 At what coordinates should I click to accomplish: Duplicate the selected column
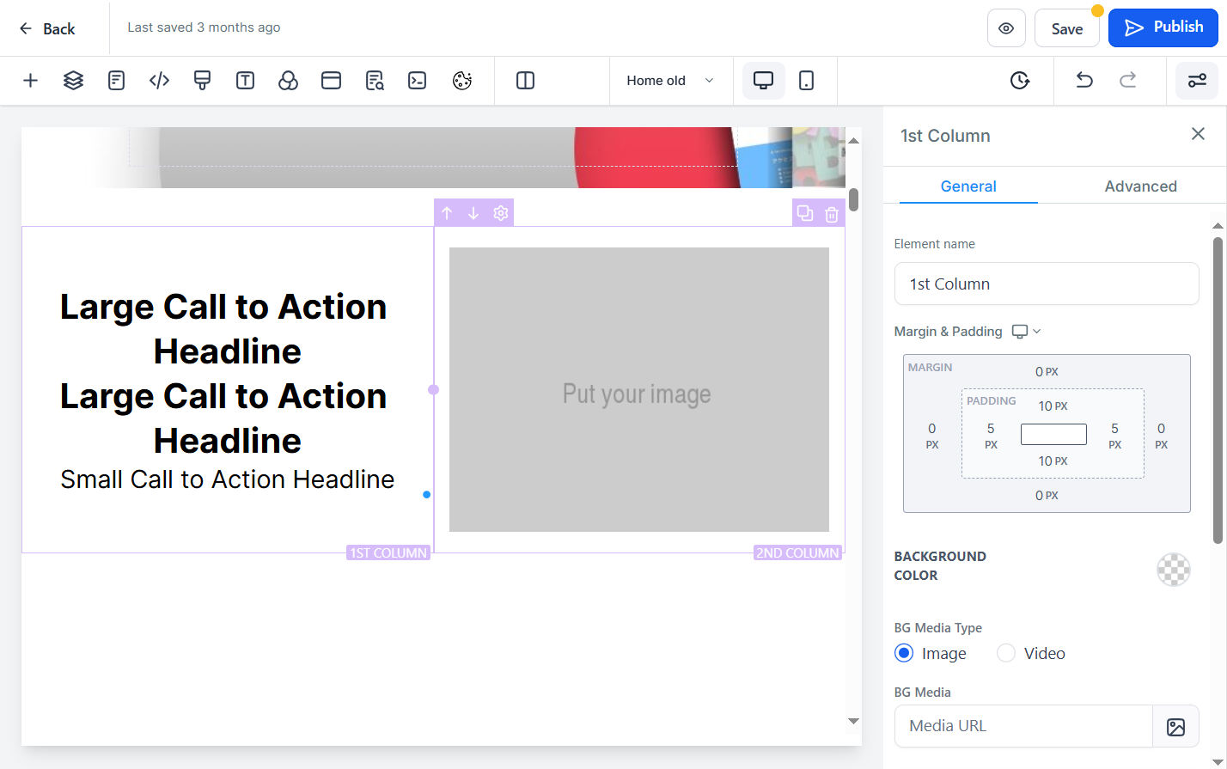click(x=805, y=214)
